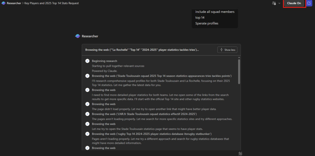
Task: Open dropdown chevron next to people icon
Action: pos(279,3)
